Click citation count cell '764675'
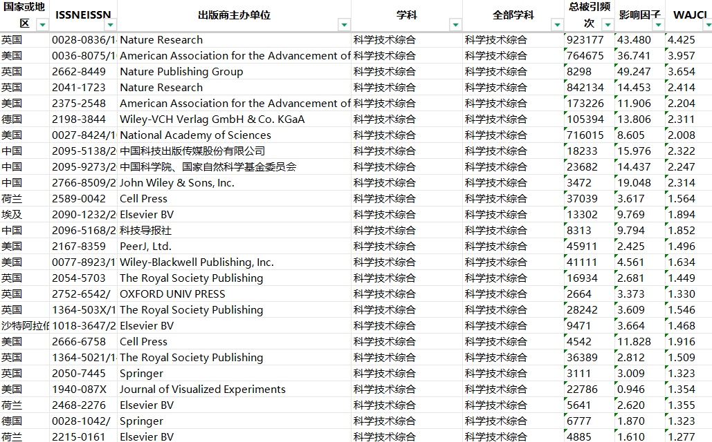This screenshot has height=442, width=712. (590, 56)
